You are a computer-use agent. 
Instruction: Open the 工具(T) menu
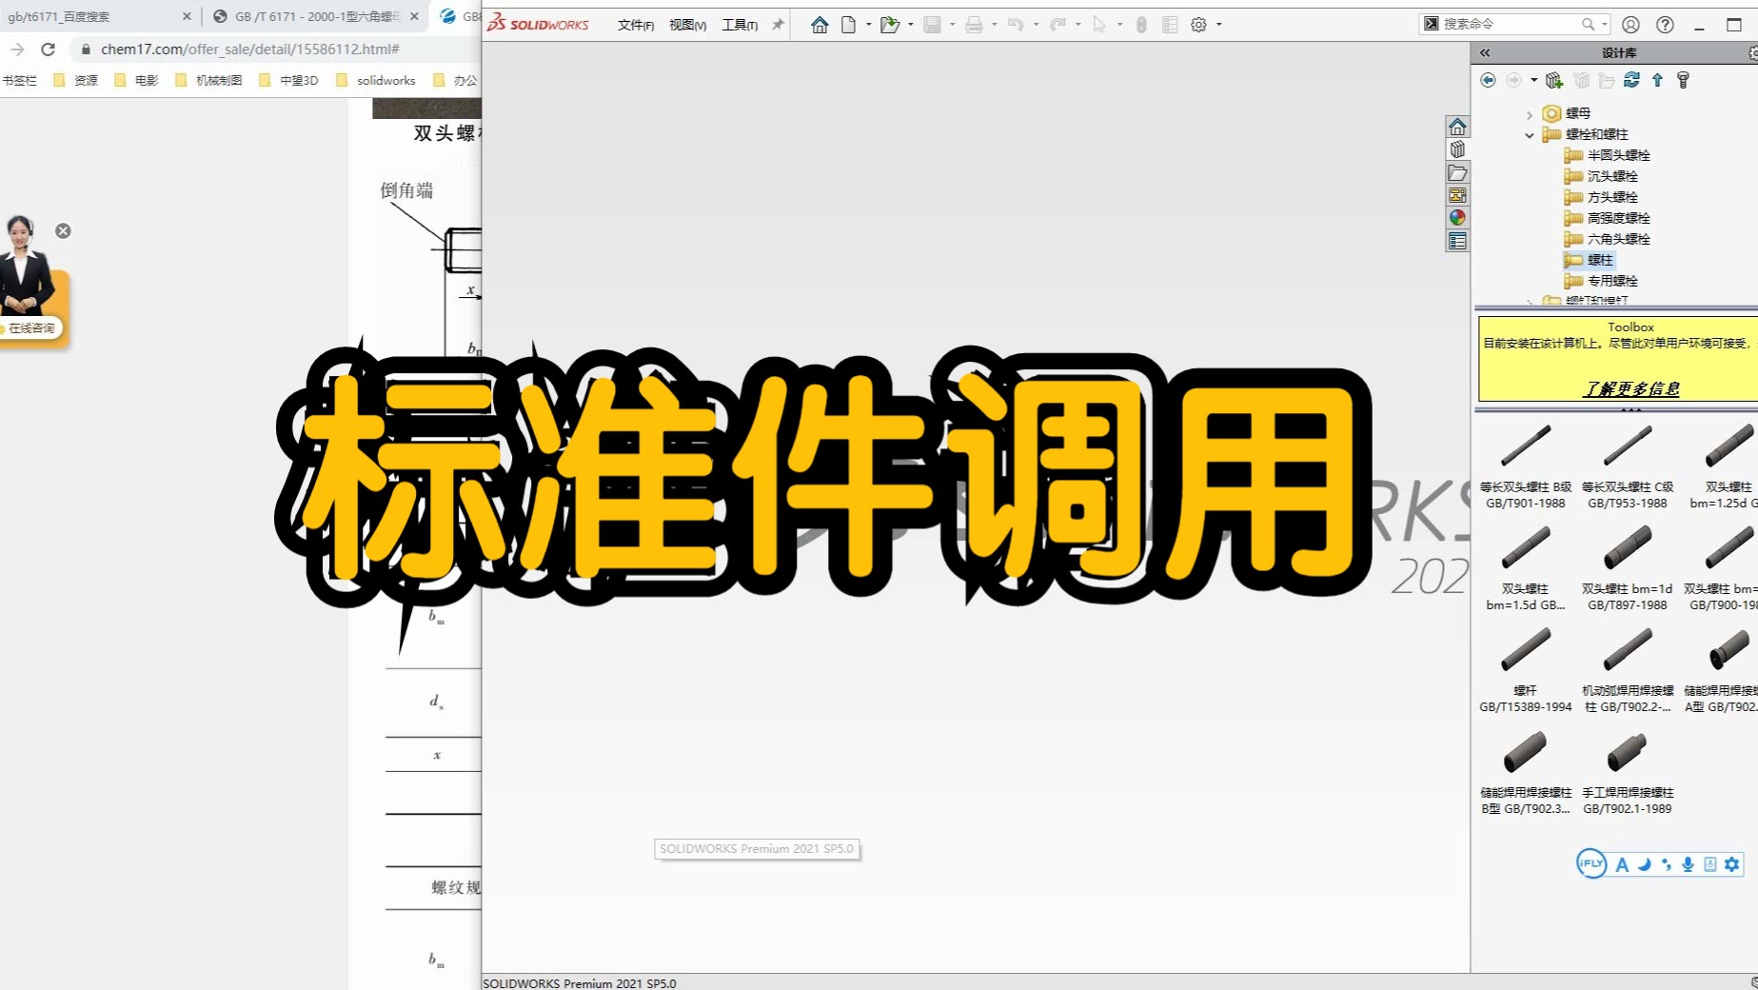tap(738, 24)
